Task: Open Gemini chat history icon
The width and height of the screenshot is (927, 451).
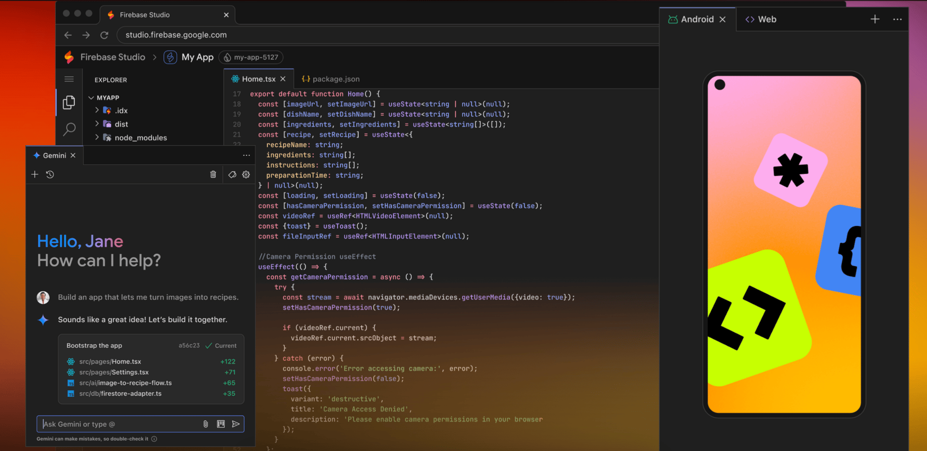Action: [x=50, y=175]
